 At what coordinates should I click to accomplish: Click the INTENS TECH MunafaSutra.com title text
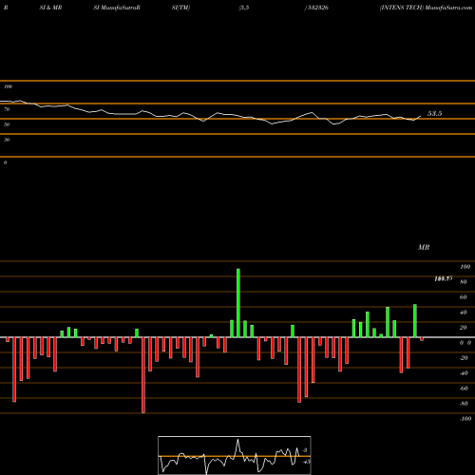427,8
